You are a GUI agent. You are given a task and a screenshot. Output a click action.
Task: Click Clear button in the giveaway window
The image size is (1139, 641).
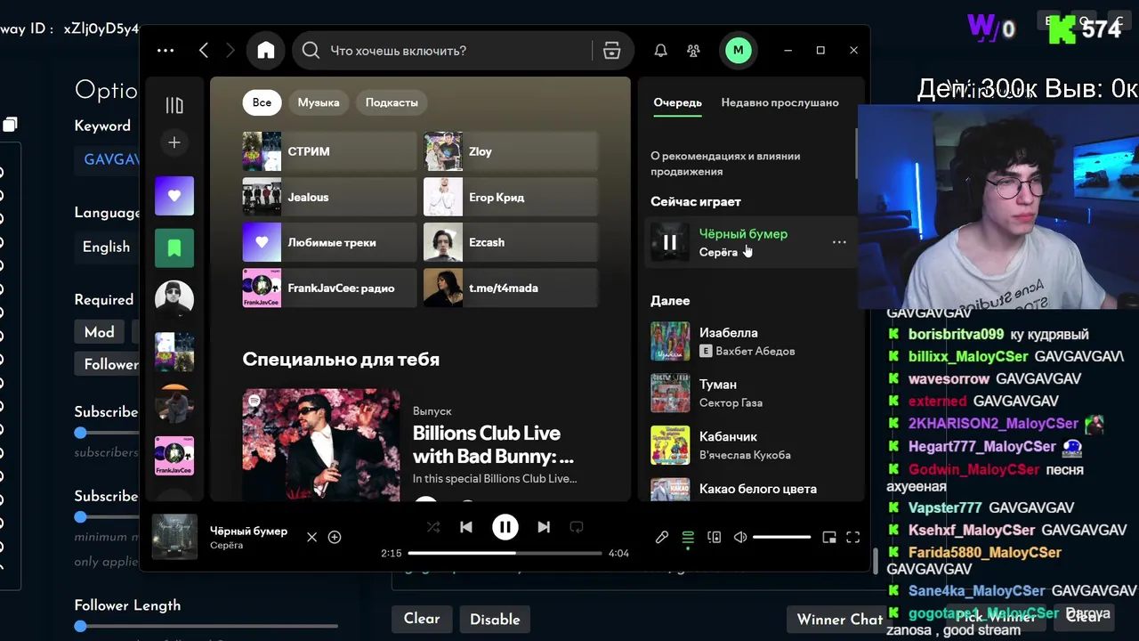[x=422, y=619]
